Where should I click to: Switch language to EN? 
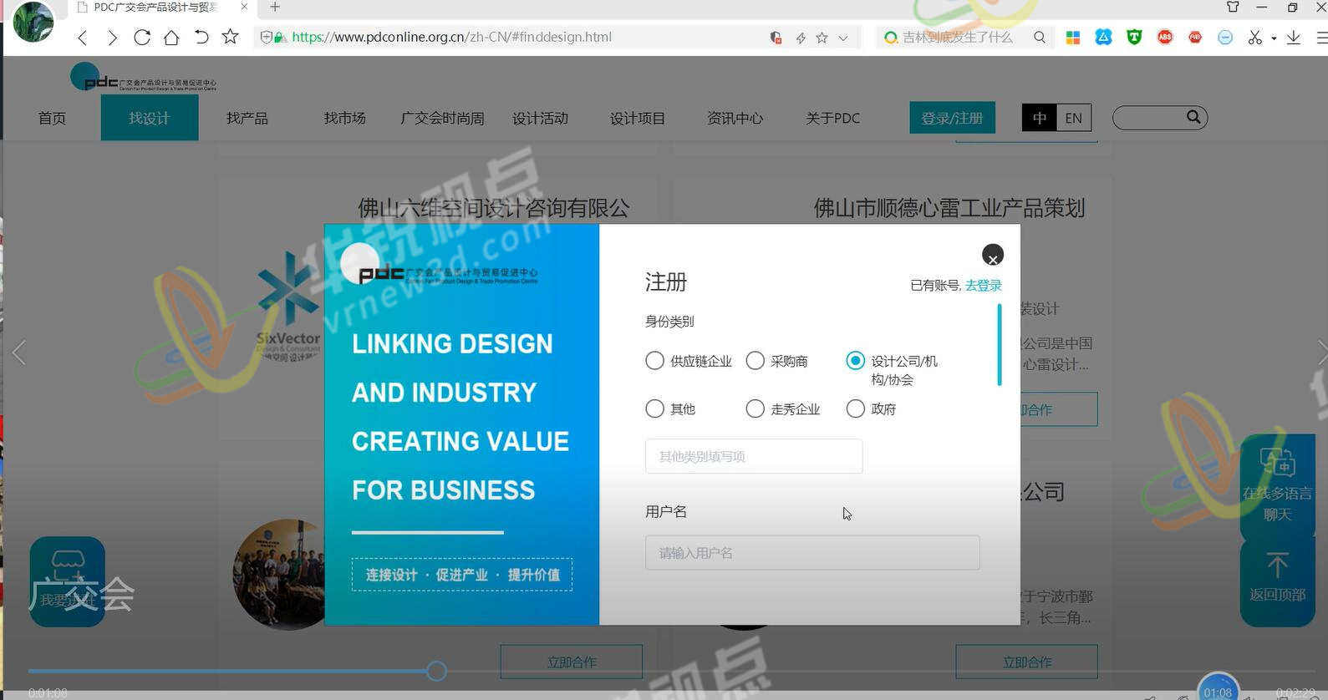coord(1074,118)
